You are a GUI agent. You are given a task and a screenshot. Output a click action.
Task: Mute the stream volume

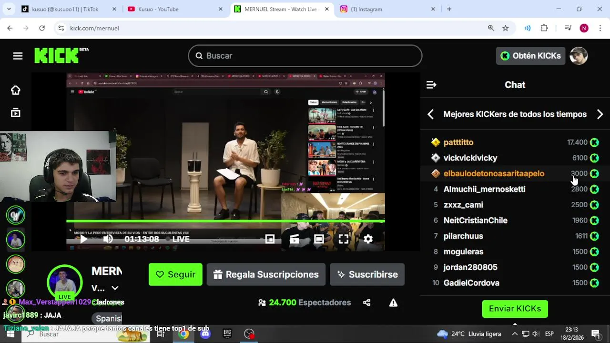coord(108,239)
